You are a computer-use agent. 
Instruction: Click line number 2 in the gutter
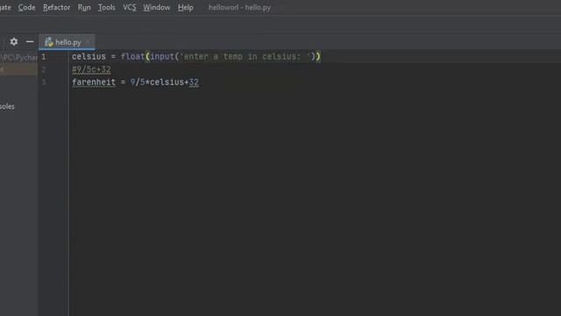point(44,69)
